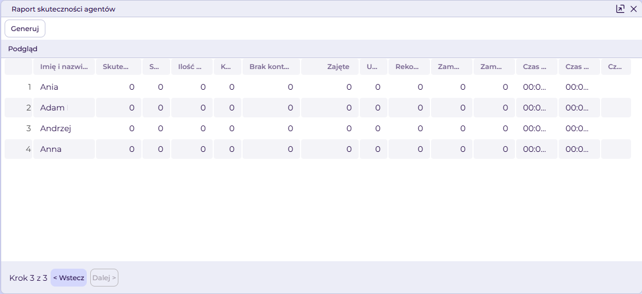Viewport: 642px width, 294px height.
Task: Select the Ania row name cell
Action: (64, 87)
